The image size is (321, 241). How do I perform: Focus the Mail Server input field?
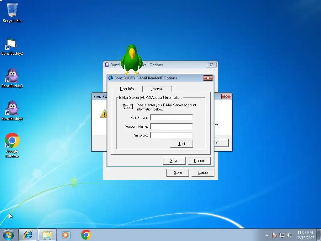(x=171, y=117)
